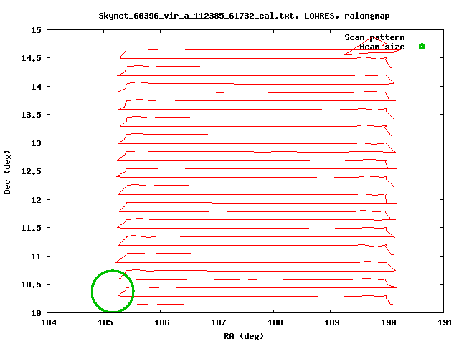459x344 pixels.
Task: Click the x-axis tick label 184
Action: coord(49,322)
